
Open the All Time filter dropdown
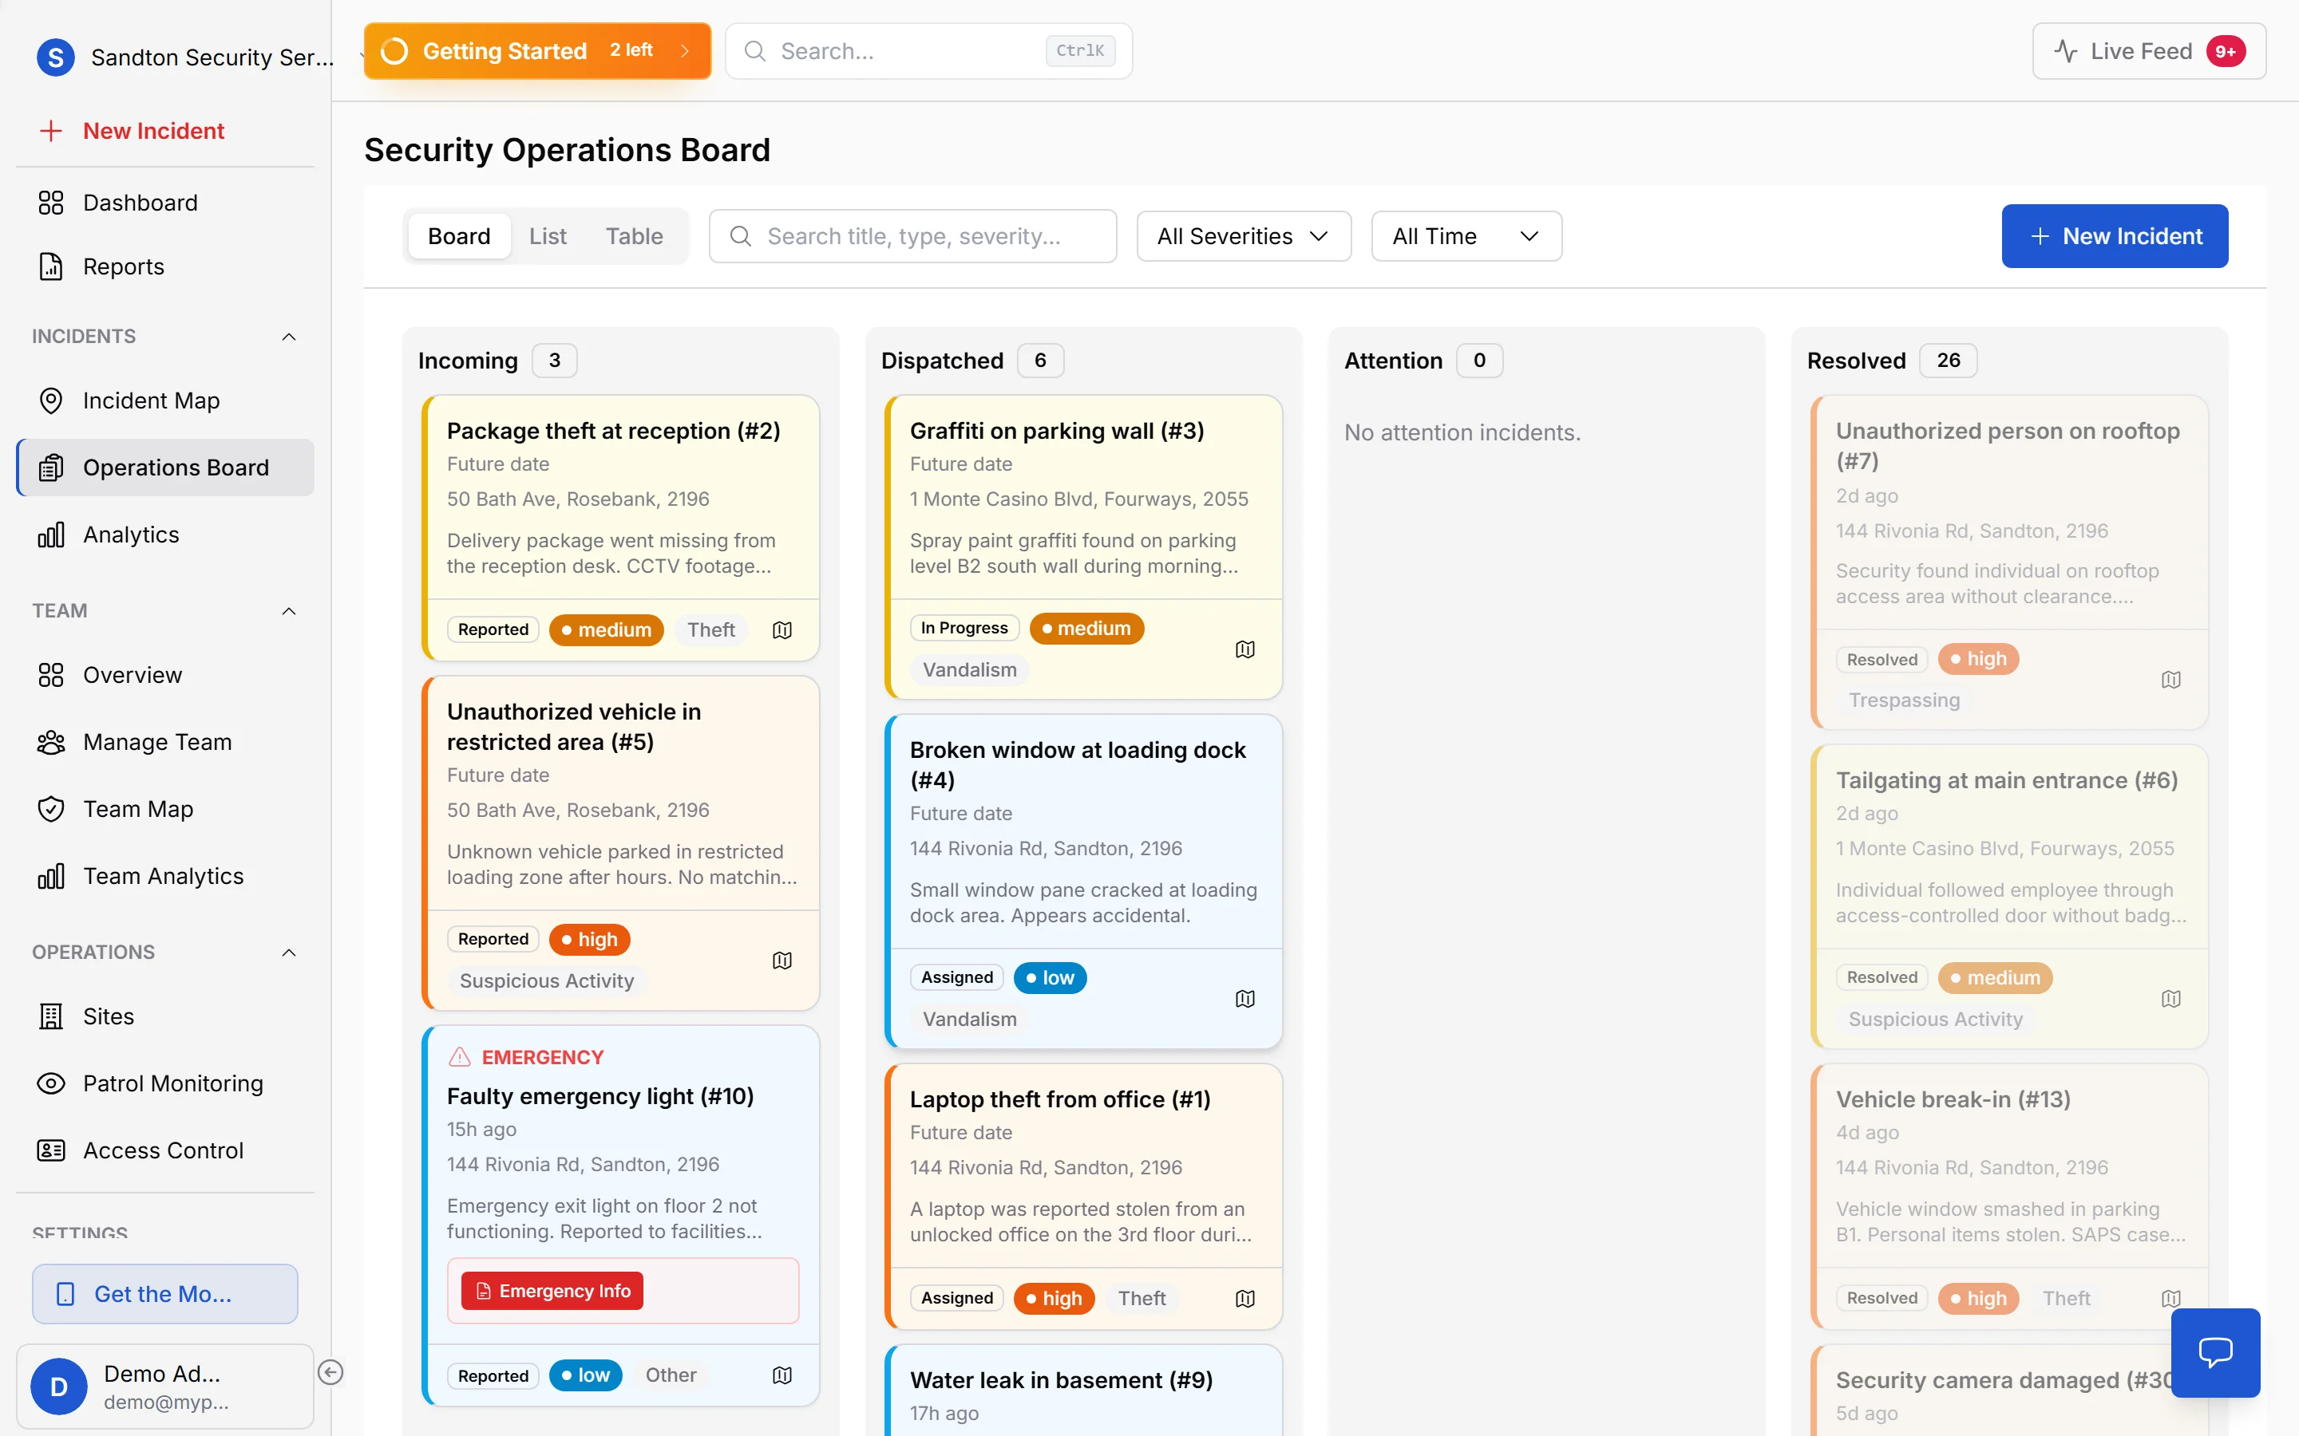(1464, 235)
